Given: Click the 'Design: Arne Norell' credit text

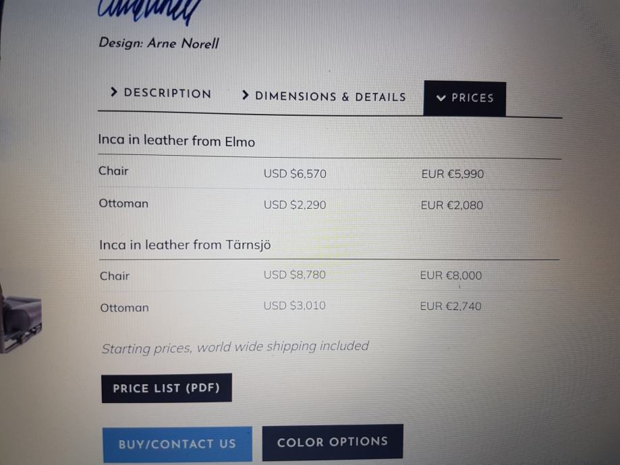Looking at the screenshot, I should pos(159,43).
